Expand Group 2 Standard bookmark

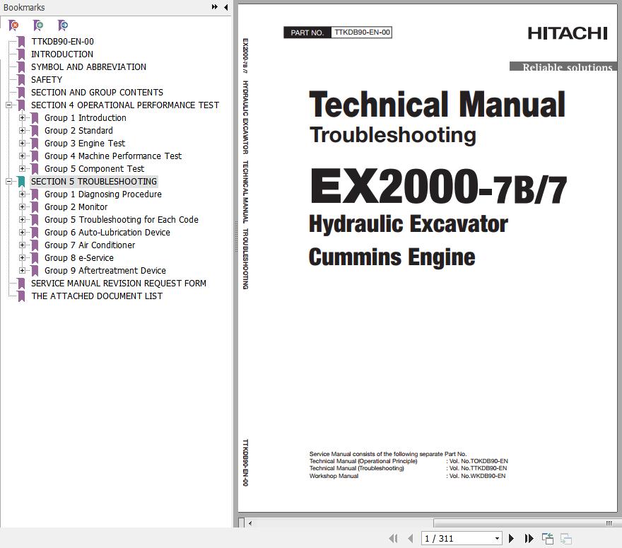[x=22, y=131]
